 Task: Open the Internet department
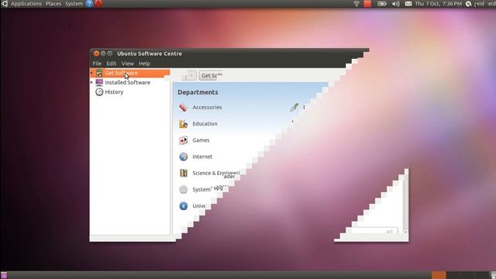pyautogui.click(x=202, y=157)
